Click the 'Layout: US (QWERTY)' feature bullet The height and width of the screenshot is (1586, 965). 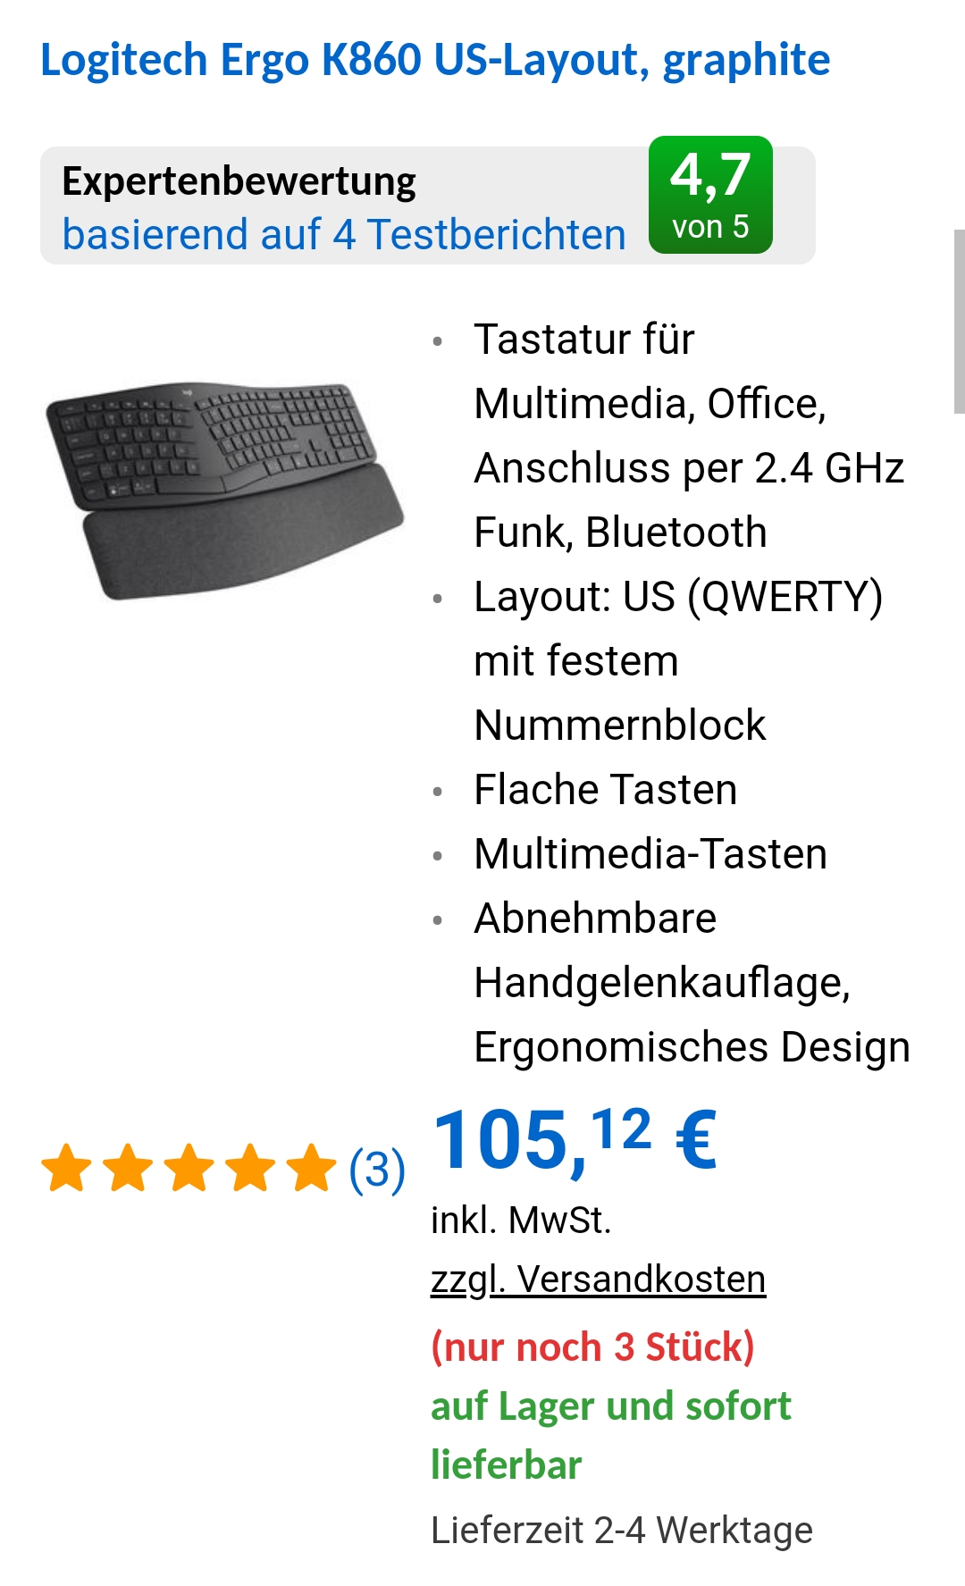click(x=678, y=660)
